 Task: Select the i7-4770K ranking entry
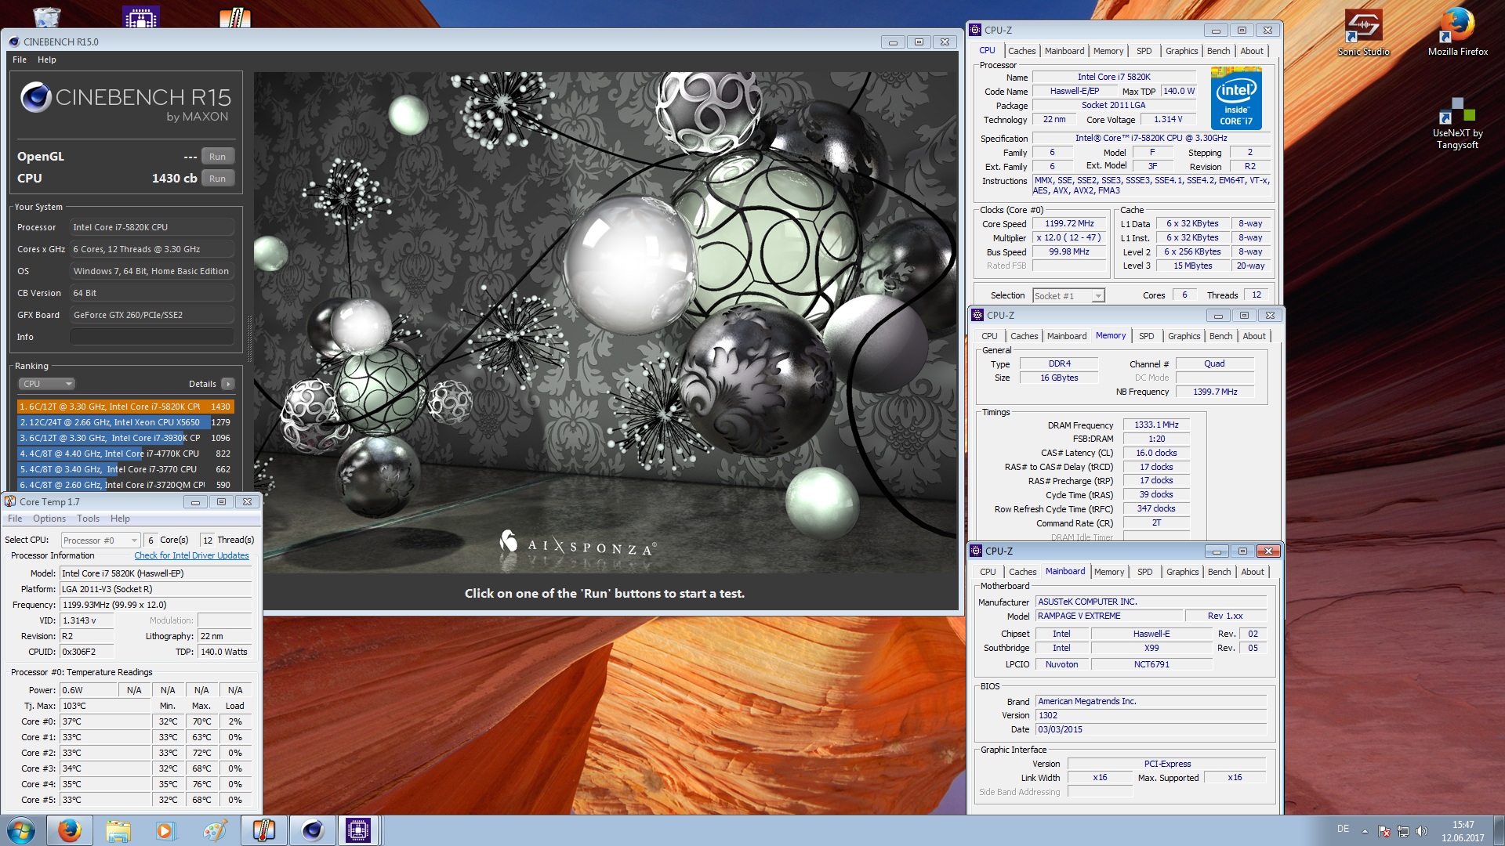[125, 454]
